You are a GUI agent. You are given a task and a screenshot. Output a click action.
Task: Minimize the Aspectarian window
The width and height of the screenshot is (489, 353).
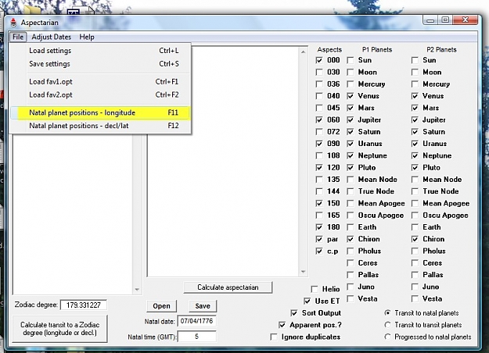[430, 20]
